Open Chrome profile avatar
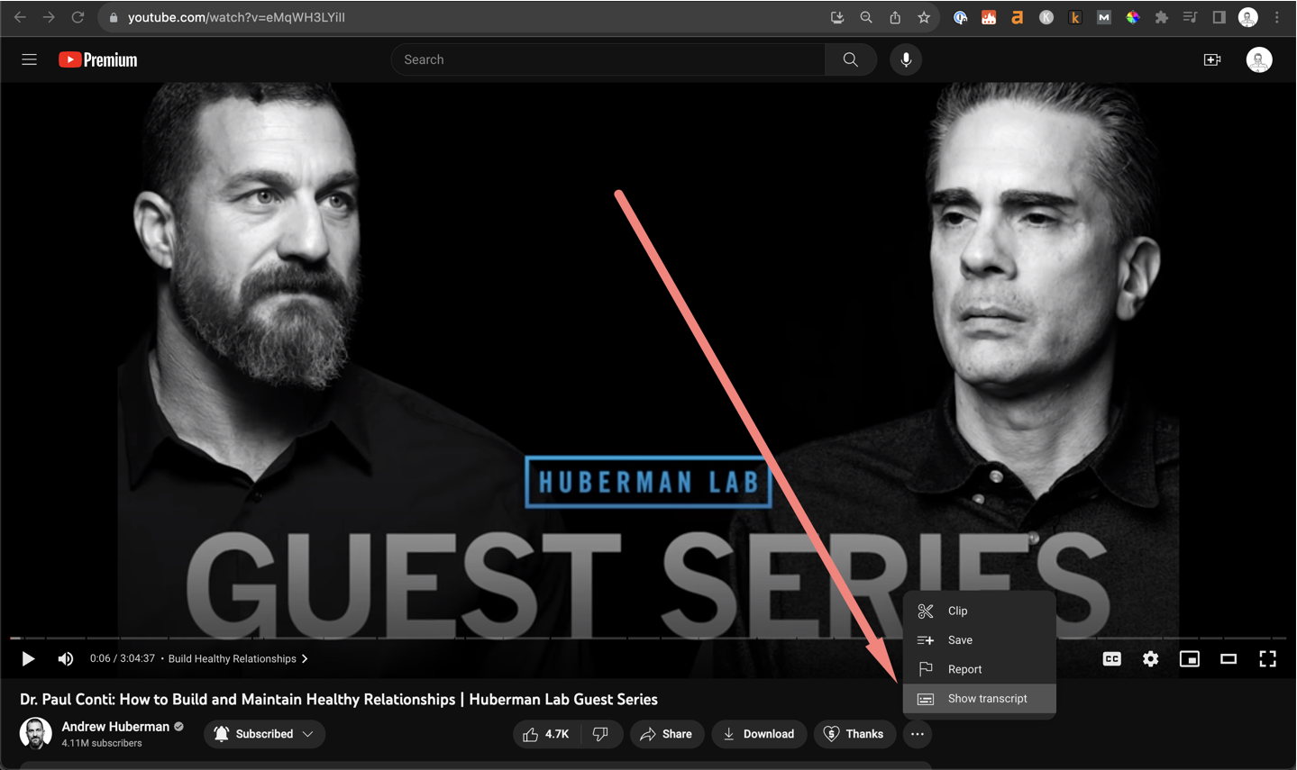The height and width of the screenshot is (770, 1297). (1248, 17)
